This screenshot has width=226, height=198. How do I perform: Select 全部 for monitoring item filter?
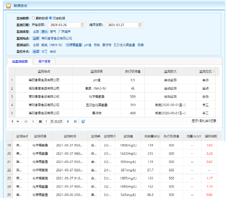click(36, 45)
